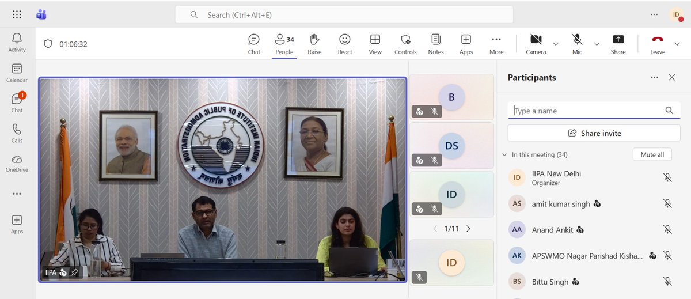
Task: Open meeting Chat from toolbar
Action: [x=254, y=44]
